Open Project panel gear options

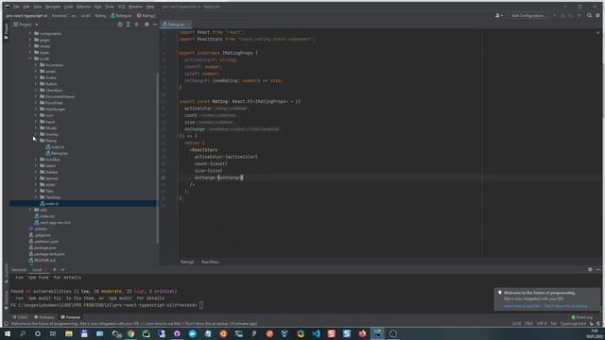coord(147,25)
